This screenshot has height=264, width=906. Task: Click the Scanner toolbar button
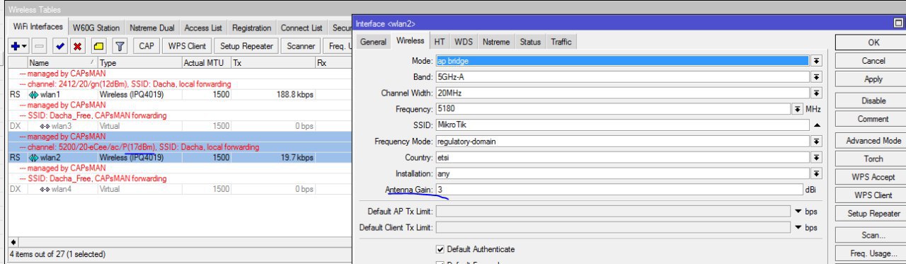click(x=301, y=46)
